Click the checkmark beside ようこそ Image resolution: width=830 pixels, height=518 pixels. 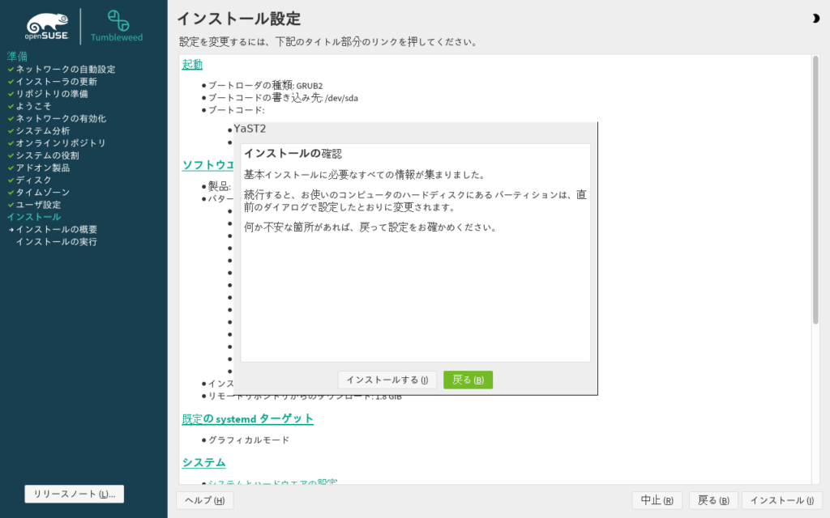click(x=11, y=106)
